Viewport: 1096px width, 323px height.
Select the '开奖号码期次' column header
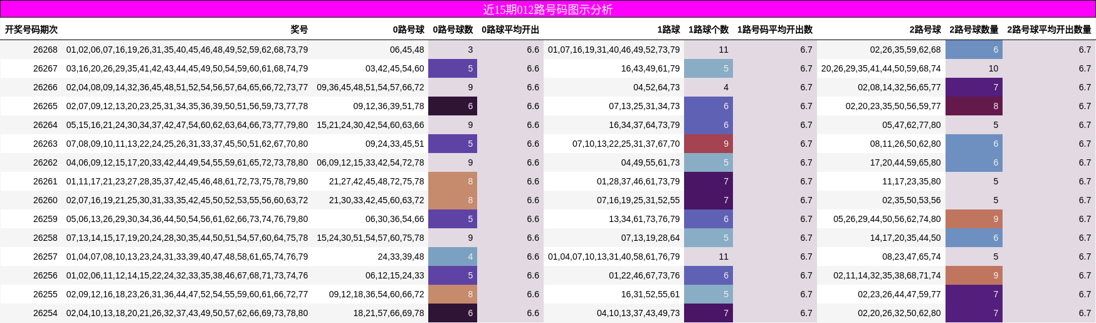[x=31, y=29]
